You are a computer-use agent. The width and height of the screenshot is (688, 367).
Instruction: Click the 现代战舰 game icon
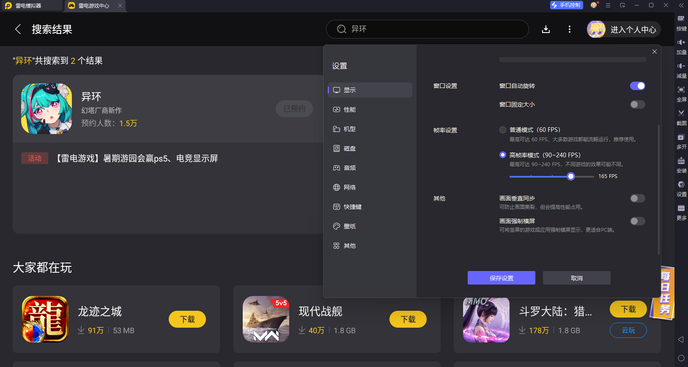(266, 319)
